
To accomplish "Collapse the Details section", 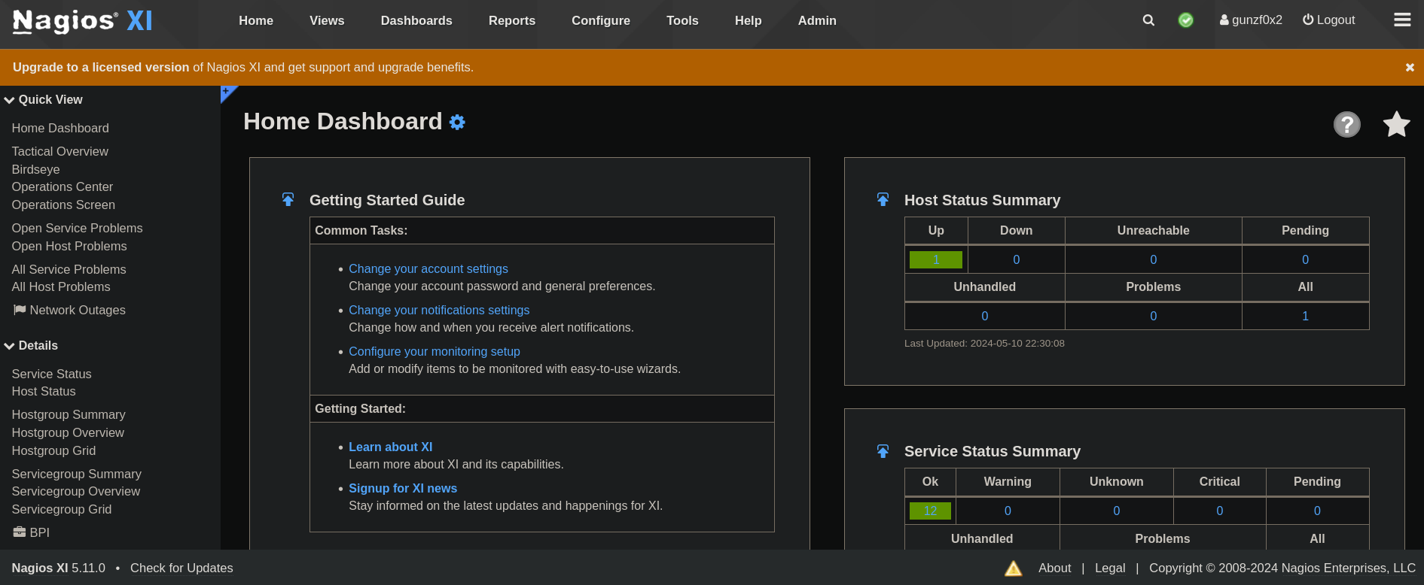I will point(31,345).
